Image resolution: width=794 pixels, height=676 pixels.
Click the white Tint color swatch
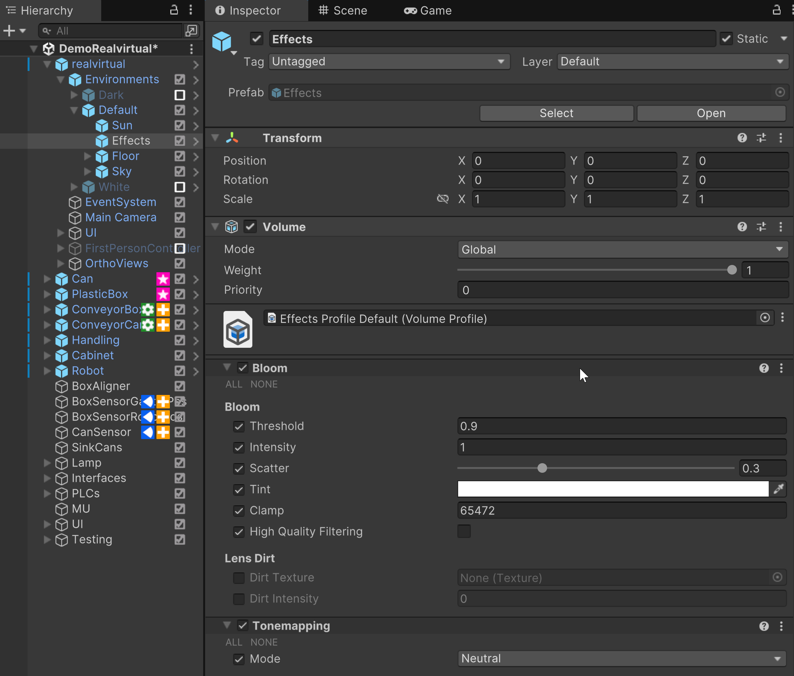613,489
